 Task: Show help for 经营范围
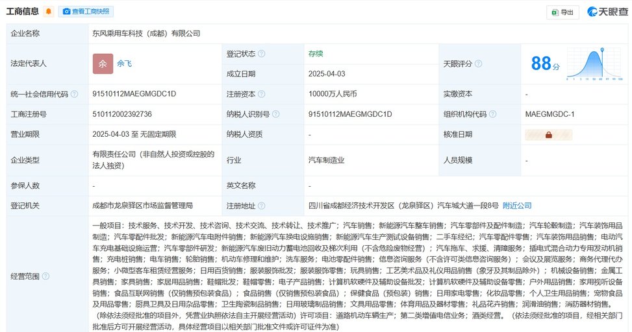45,276
